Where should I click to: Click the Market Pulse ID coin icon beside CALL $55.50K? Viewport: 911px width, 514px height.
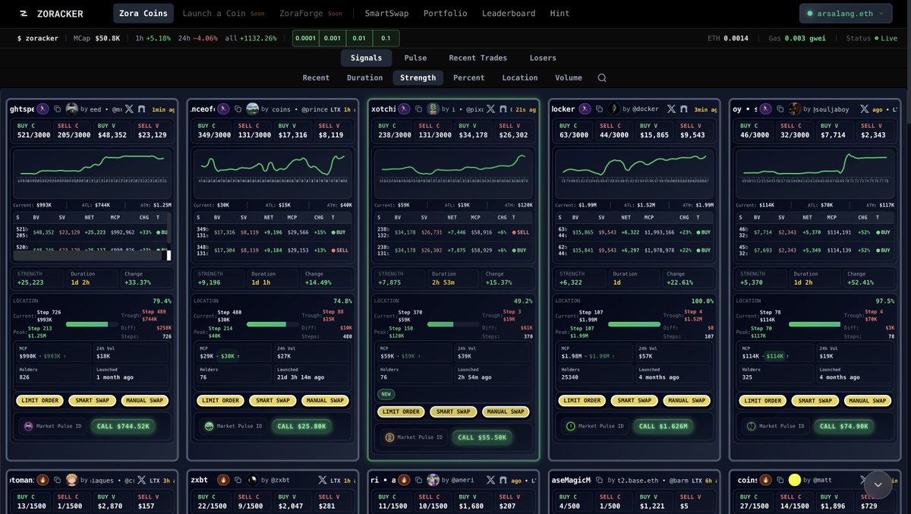389,437
